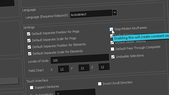Click the Touch Sensitivity input field
The width and height of the screenshot is (169, 95).
click(x=75, y=92)
